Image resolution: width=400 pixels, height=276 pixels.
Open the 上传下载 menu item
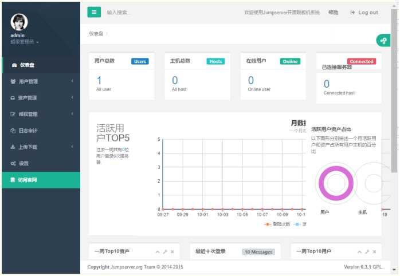pos(41,147)
